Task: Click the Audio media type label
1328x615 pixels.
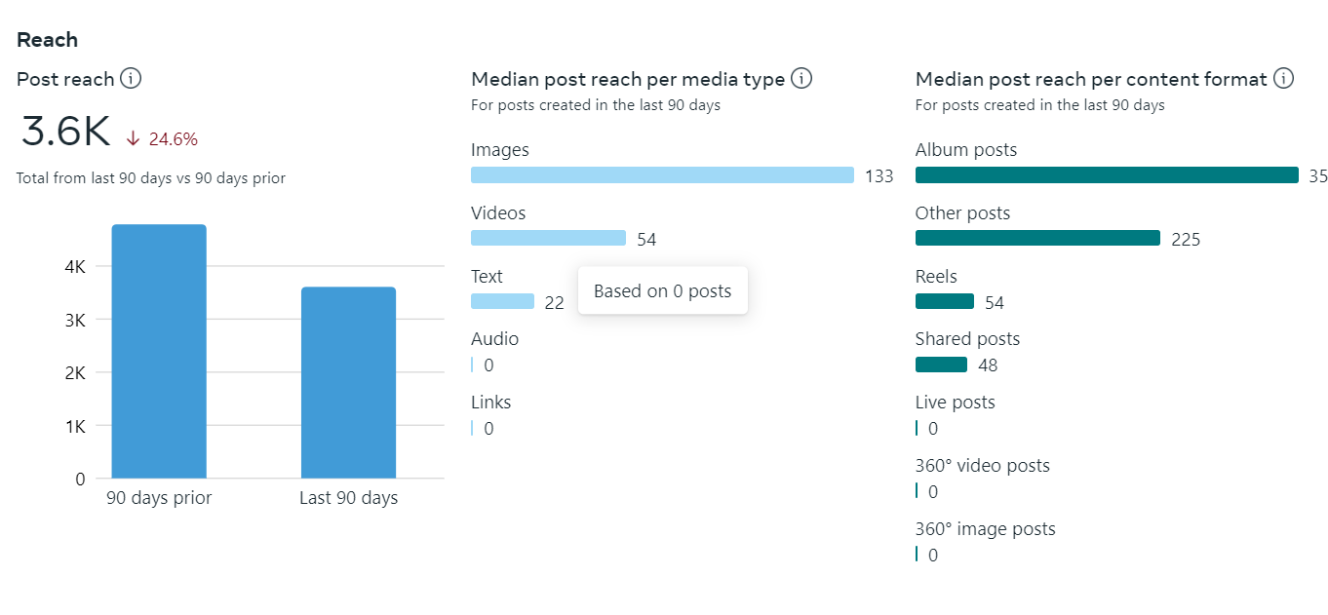Action: (x=494, y=339)
